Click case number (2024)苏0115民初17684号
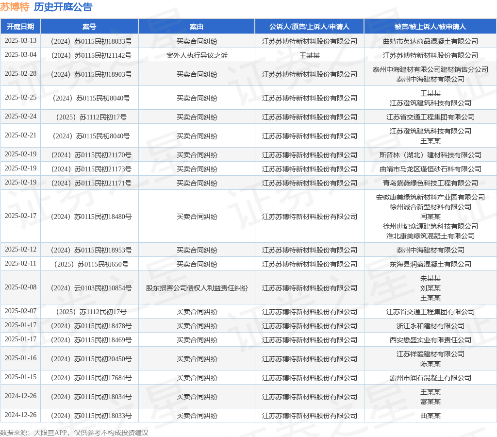Image resolution: width=497 pixels, height=437 pixels. pyautogui.click(x=91, y=378)
